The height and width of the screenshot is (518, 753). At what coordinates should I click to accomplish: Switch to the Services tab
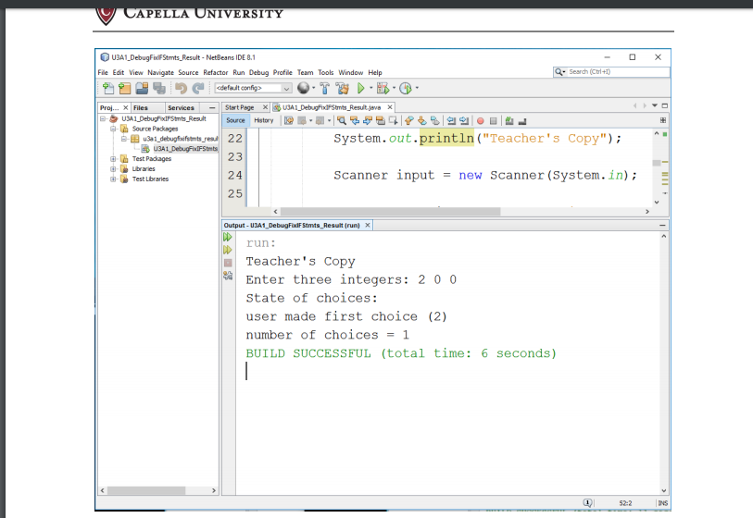click(181, 108)
